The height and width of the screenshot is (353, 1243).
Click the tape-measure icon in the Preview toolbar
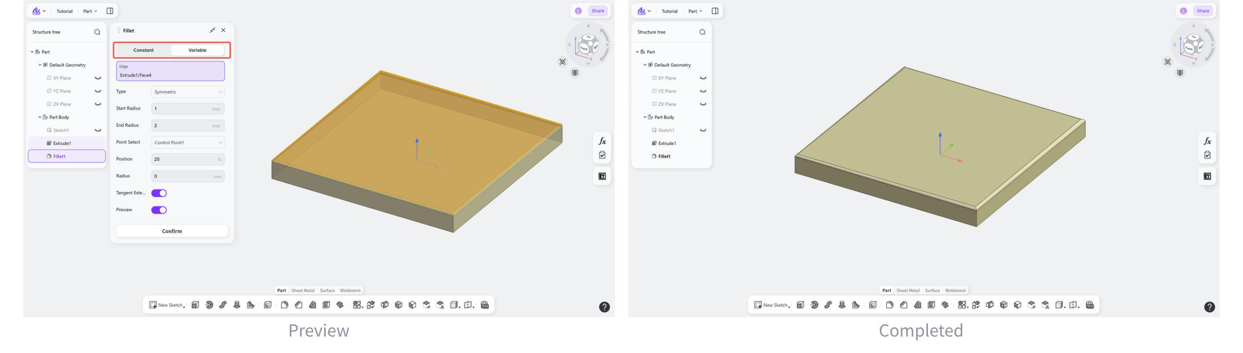pyautogui.click(x=485, y=305)
